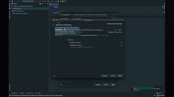
Task: Select the /usr/bin/php interpreter entry
Action: [67, 29]
